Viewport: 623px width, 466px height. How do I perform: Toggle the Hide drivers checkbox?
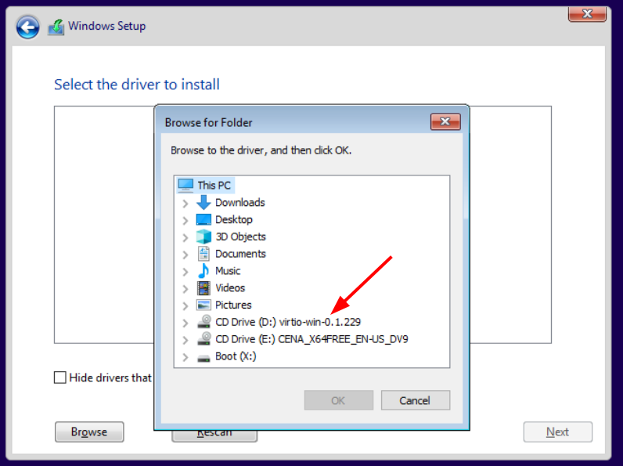click(60, 377)
